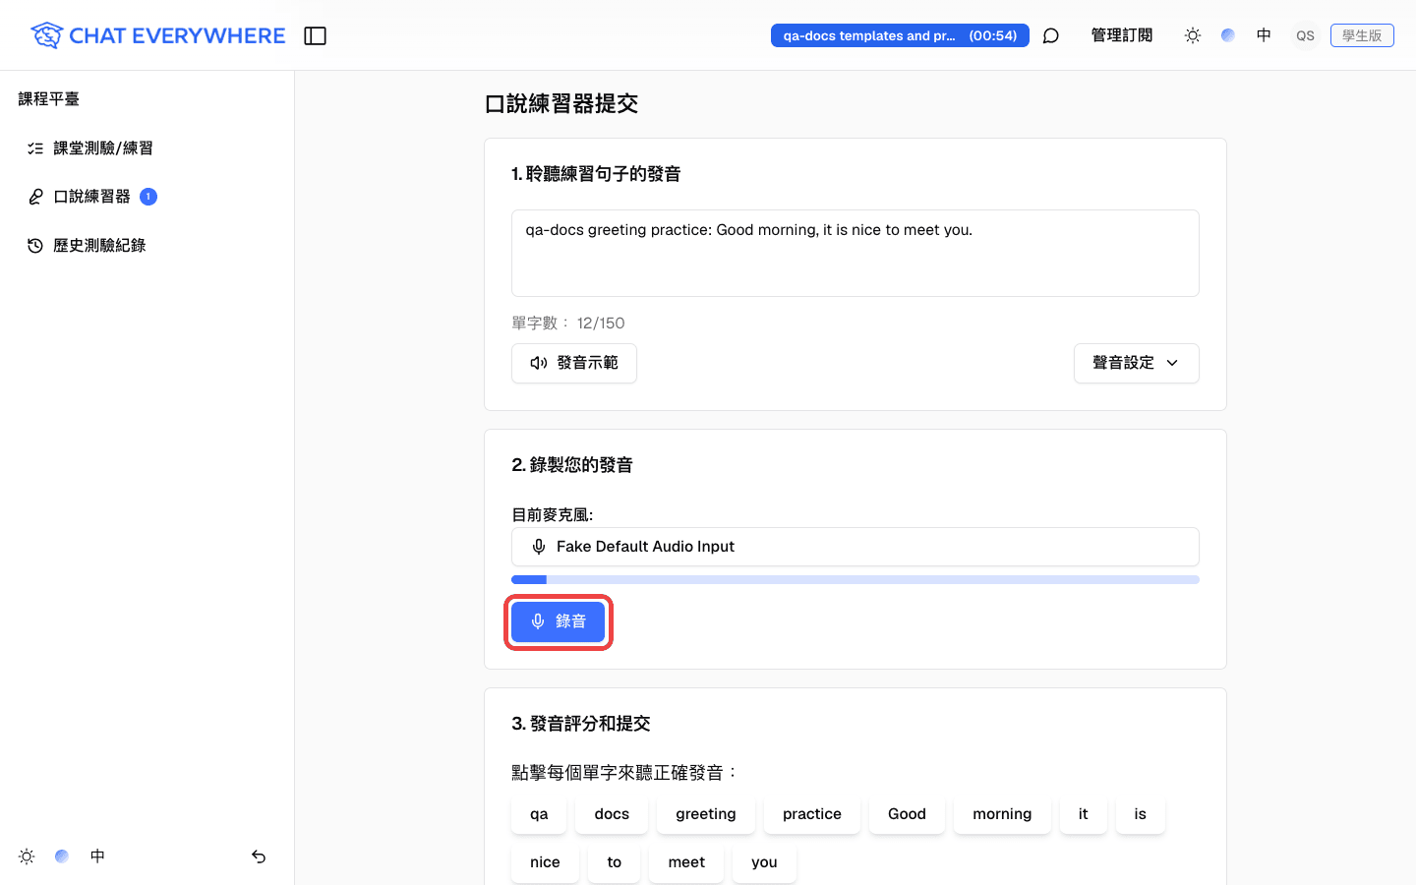The height and width of the screenshot is (885, 1416).
Task: Click the 口說練習器提交 page heading
Action: click(x=561, y=104)
